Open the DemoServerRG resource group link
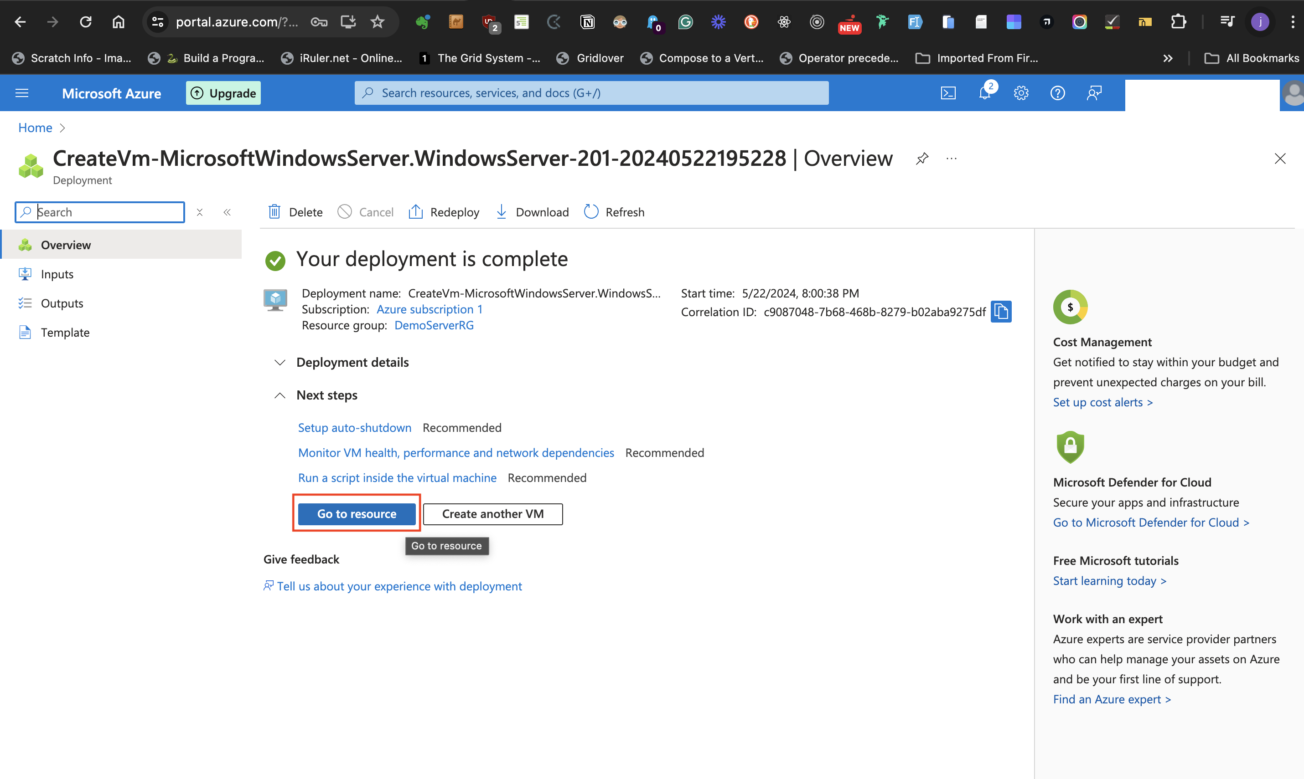Screen dimensions: 1304x779 pyautogui.click(x=434, y=325)
